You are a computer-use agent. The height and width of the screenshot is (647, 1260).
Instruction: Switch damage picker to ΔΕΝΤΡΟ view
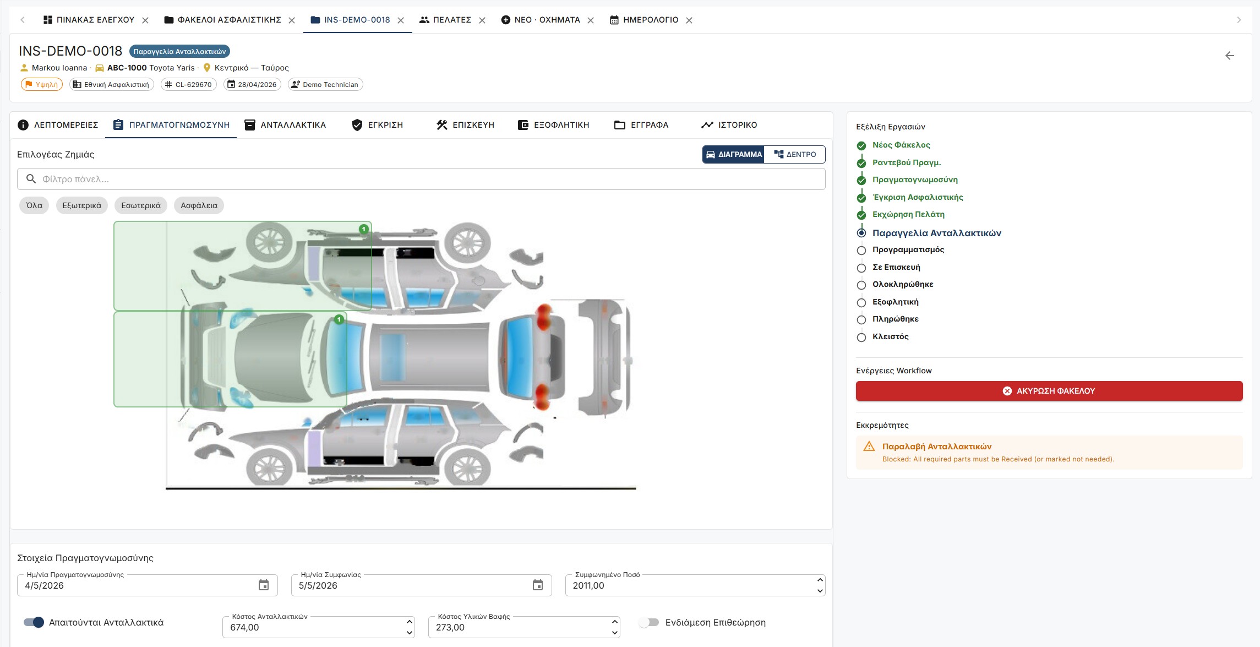tap(795, 155)
